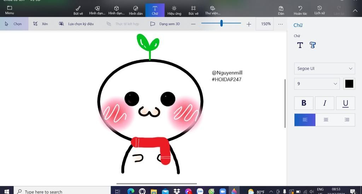Screen dimensions: 362x194
Task: Open Lịch sử history
Action: coord(320,10)
